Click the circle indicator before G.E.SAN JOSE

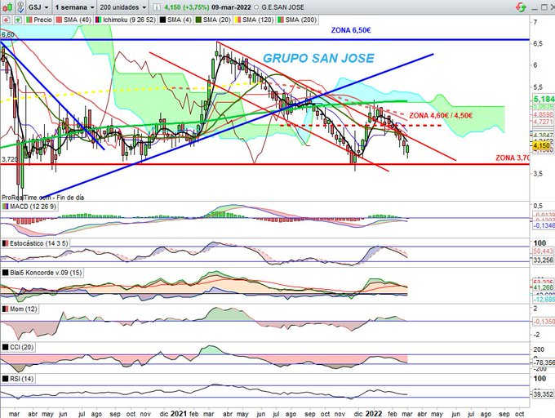[x=256, y=7]
